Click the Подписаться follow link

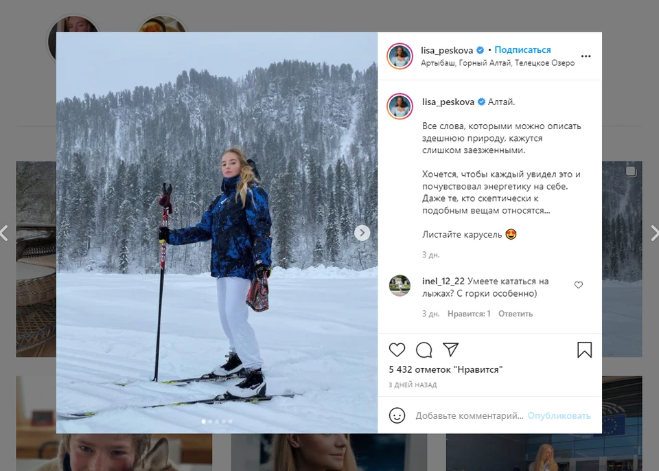click(x=522, y=49)
